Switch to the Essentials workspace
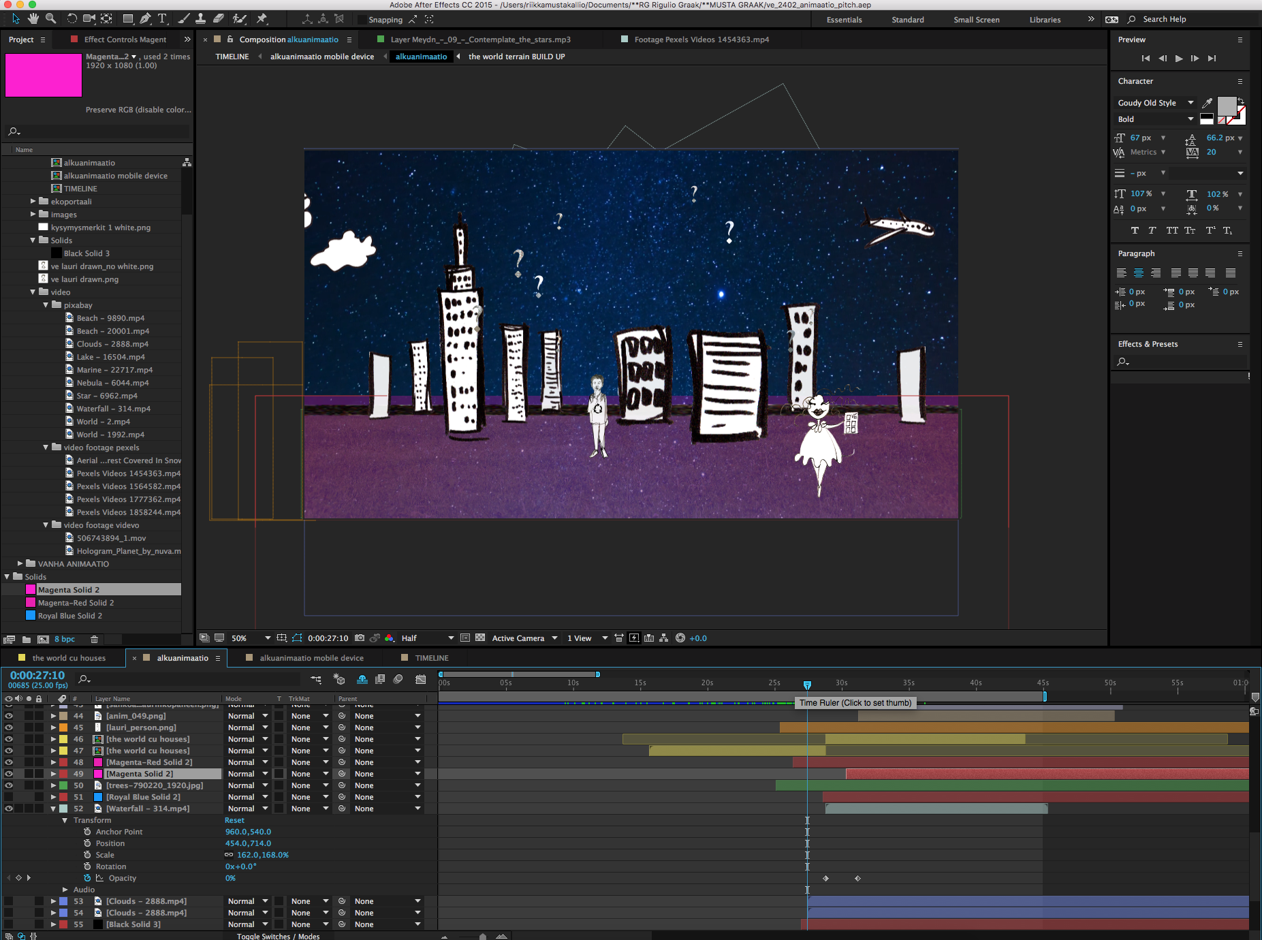 tap(844, 20)
